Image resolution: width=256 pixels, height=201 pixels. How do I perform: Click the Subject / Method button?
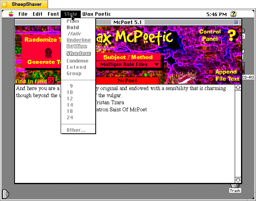tap(128, 57)
